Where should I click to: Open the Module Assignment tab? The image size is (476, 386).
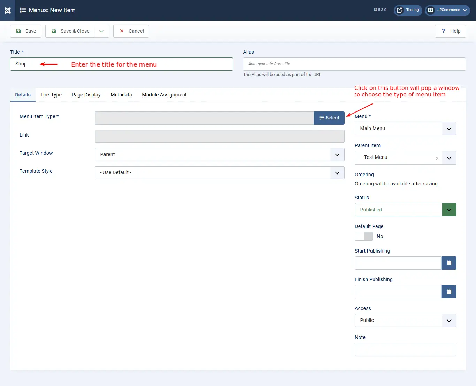click(164, 95)
